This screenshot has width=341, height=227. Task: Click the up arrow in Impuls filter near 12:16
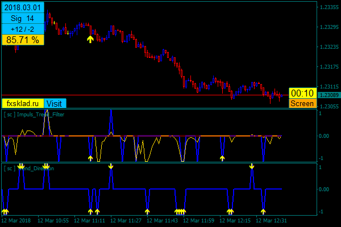pyautogui.click(x=222, y=158)
